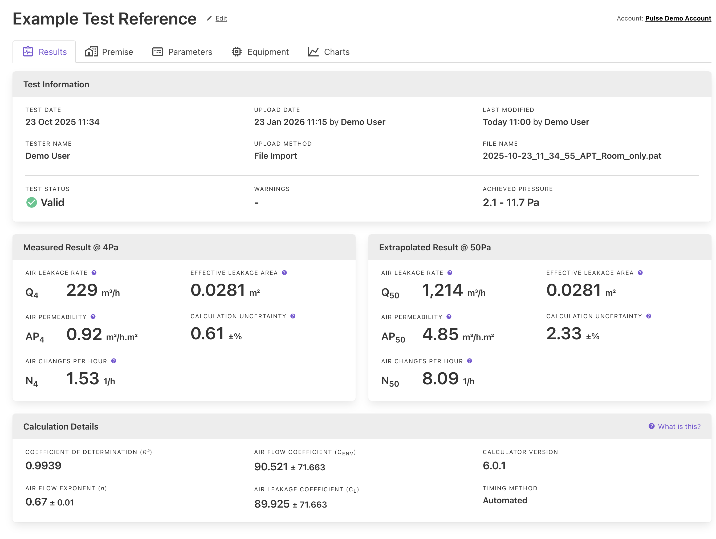Click help icon beside 50Pa Air Leakage Rate
This screenshot has height=539, width=716.
click(x=450, y=273)
